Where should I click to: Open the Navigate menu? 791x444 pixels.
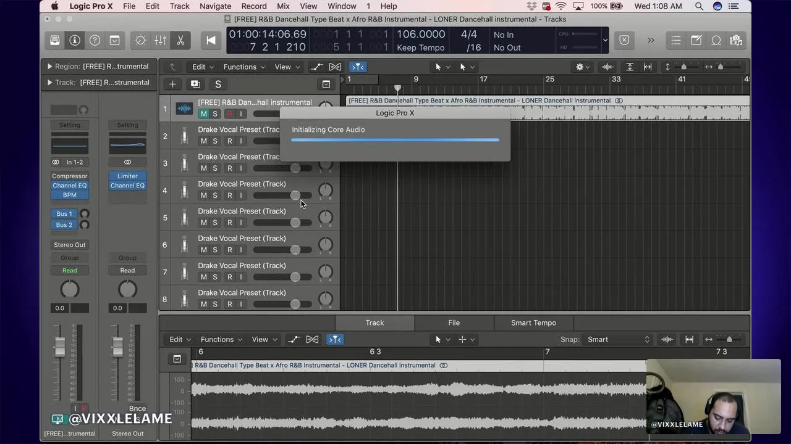click(215, 6)
